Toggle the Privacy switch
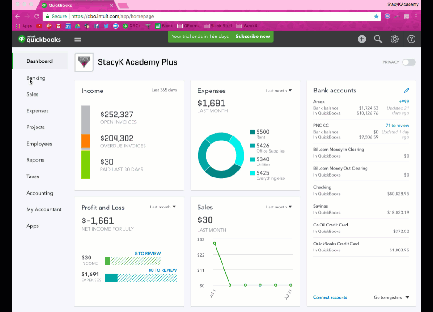This screenshot has width=433, height=312. click(409, 62)
